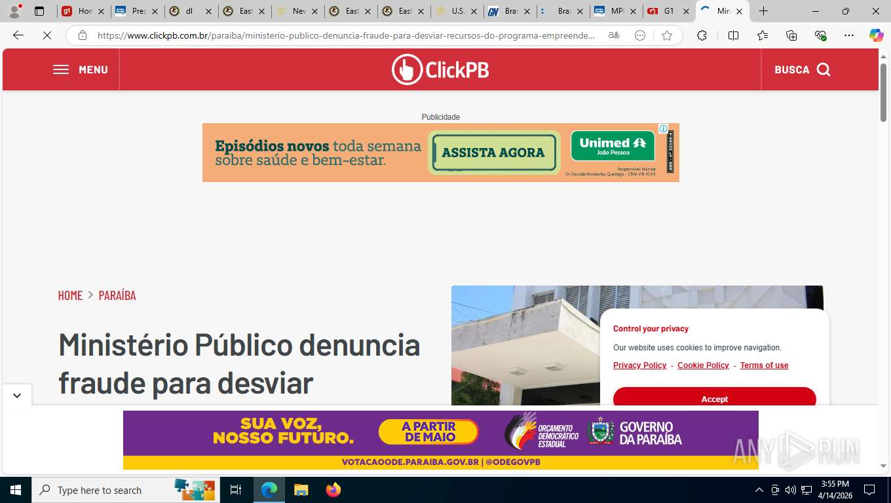Click the article building photo
Screen dimensions: 891x503
coord(524,344)
